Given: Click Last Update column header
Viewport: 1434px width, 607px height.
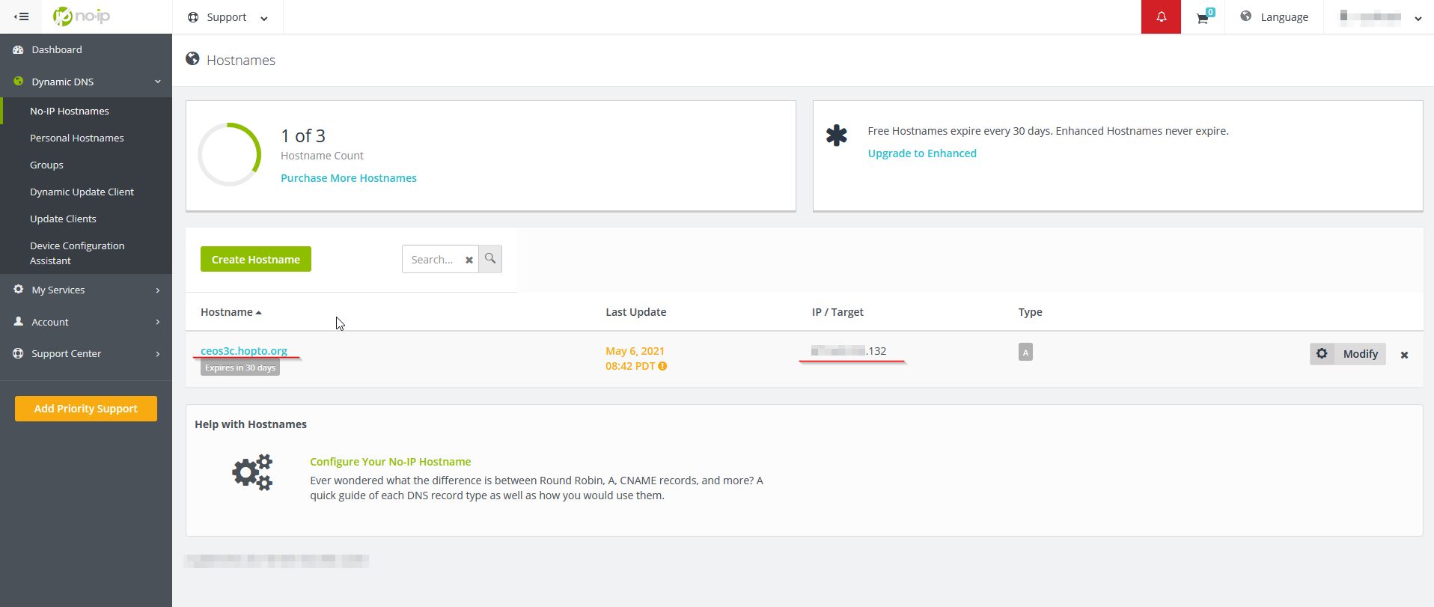Looking at the screenshot, I should 635,312.
